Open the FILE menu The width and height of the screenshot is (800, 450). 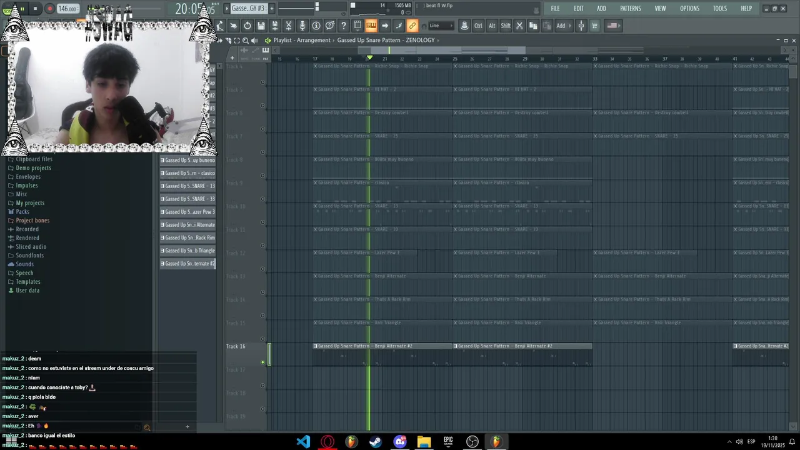click(555, 9)
